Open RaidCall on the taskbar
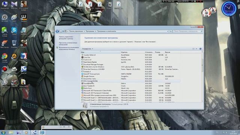The width and height of the screenshot is (240, 135). [x=34, y=132]
